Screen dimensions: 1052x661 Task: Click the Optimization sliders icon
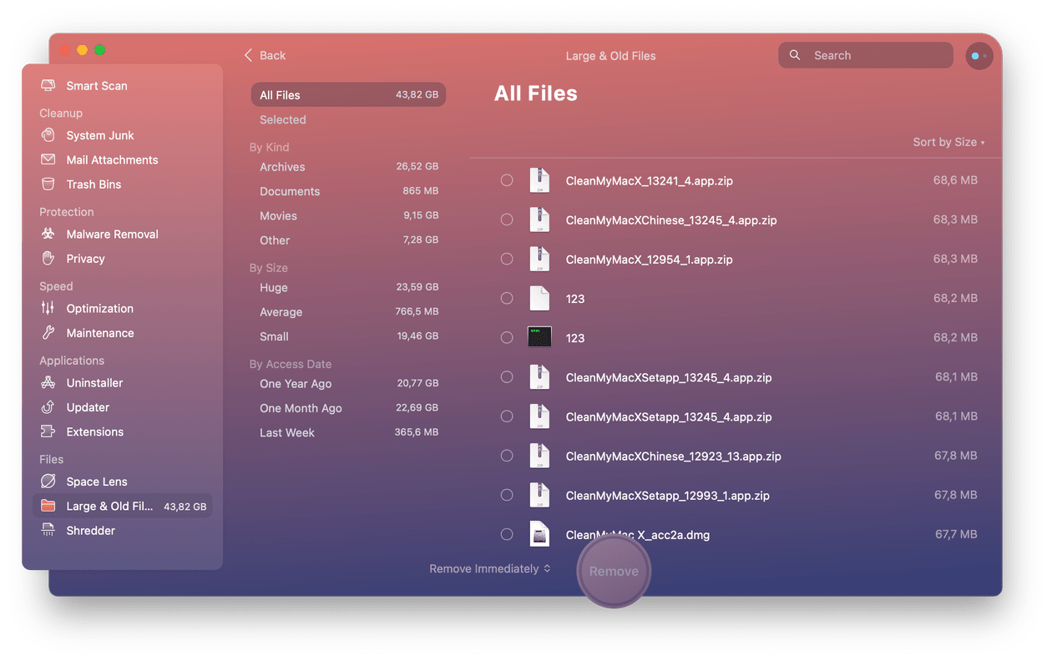pos(48,308)
